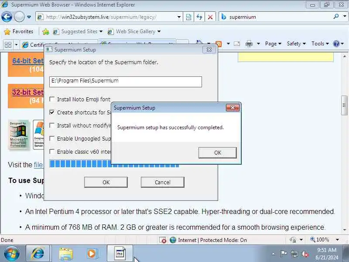Click the scrollbar down arrow
The height and width of the screenshot is (262, 349).
point(345,230)
